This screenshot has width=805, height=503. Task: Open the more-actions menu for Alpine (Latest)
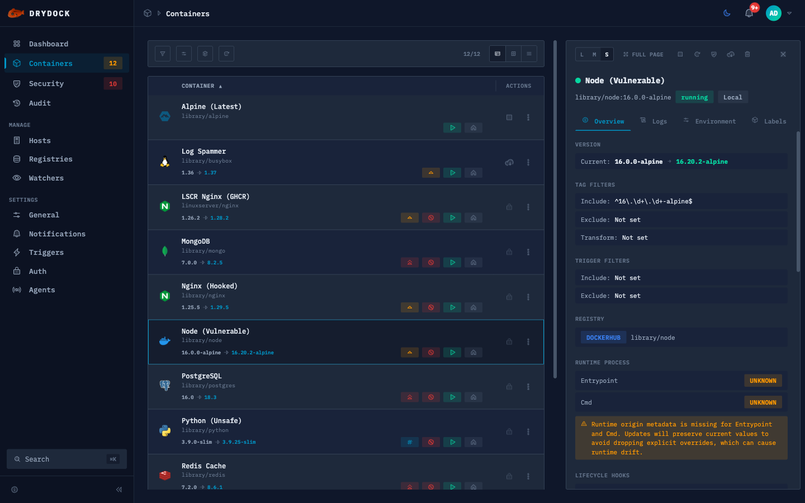click(528, 117)
